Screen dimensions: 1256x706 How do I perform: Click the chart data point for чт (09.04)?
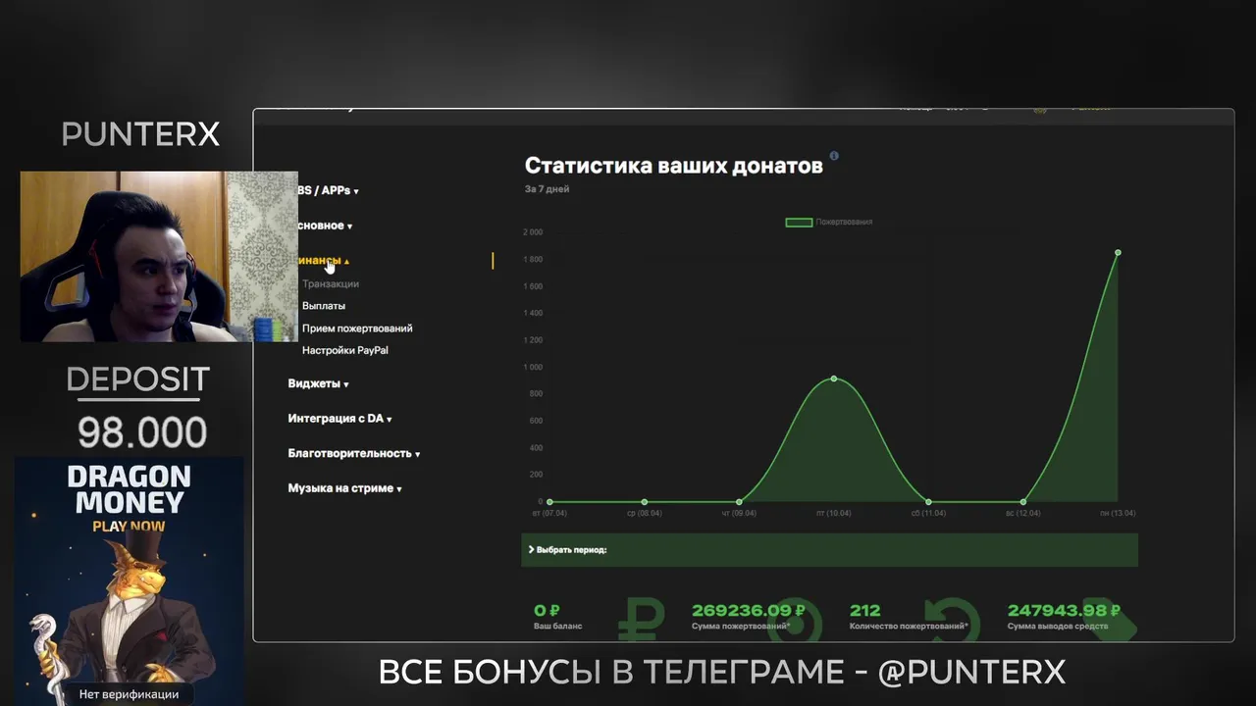coord(739,502)
